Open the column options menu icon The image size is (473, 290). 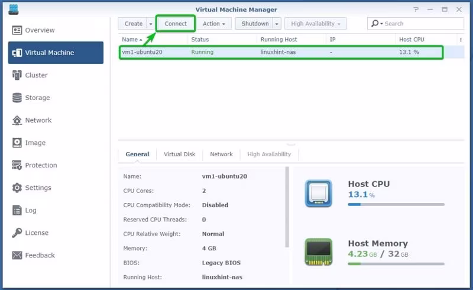point(461,40)
